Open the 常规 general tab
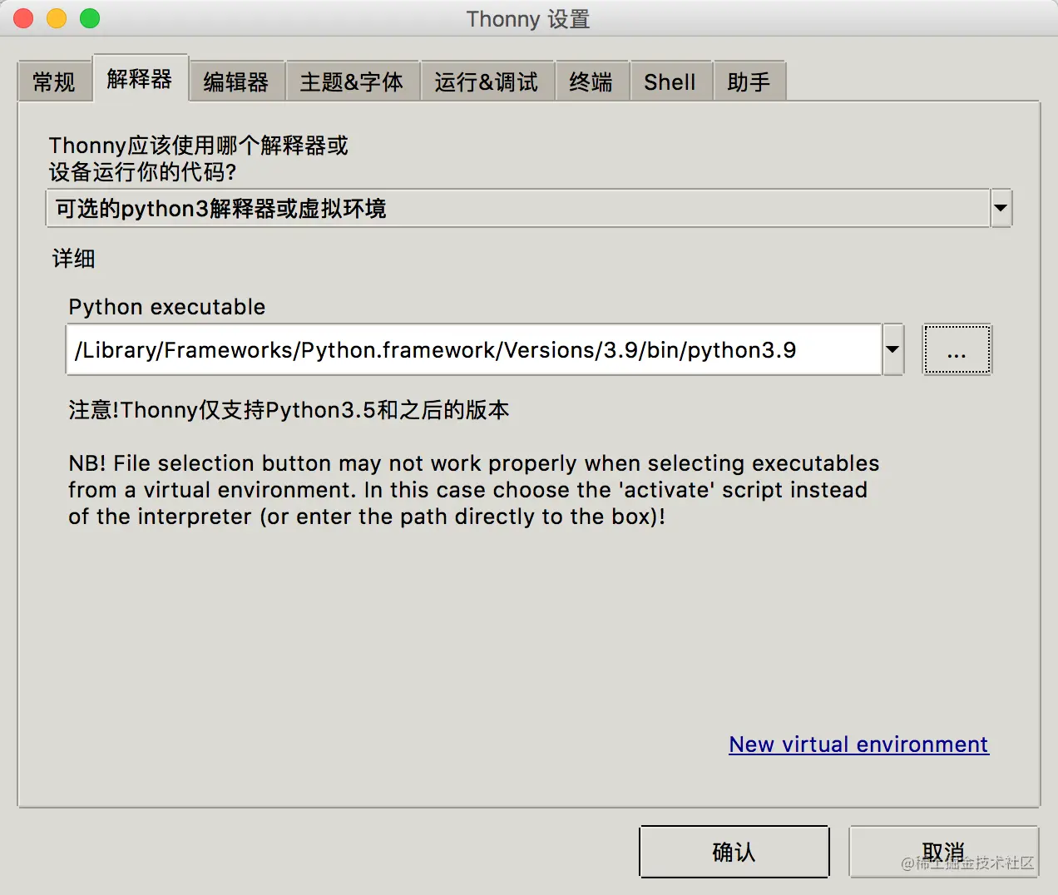The height and width of the screenshot is (895, 1058). pyautogui.click(x=54, y=82)
